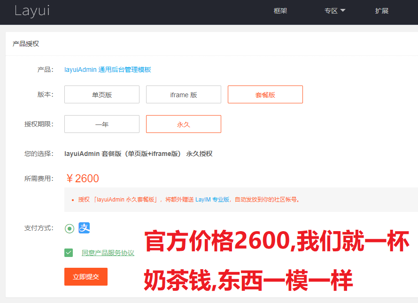This screenshot has height=303, width=418.
Task: Click the 您的选择 selection summary text
Action: pos(138,153)
